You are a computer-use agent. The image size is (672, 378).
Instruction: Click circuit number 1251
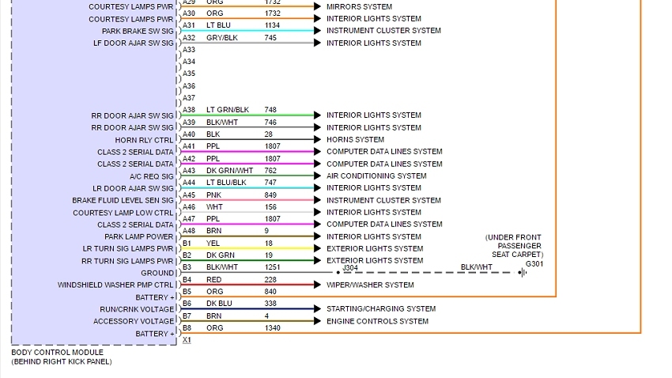(272, 267)
